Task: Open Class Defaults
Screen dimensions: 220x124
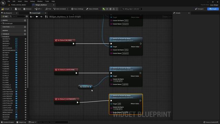Action: [x=92, y=9]
